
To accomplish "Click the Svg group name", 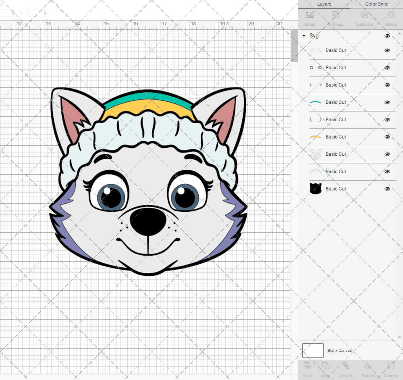I will (314, 36).
